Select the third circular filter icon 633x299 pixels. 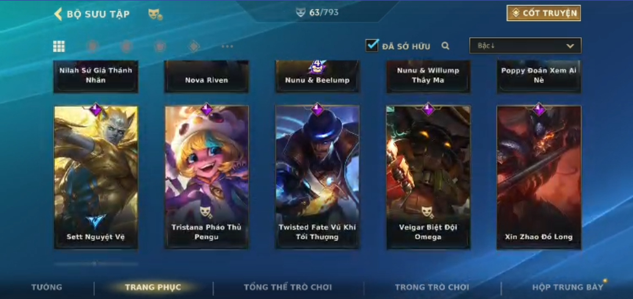[x=161, y=46]
